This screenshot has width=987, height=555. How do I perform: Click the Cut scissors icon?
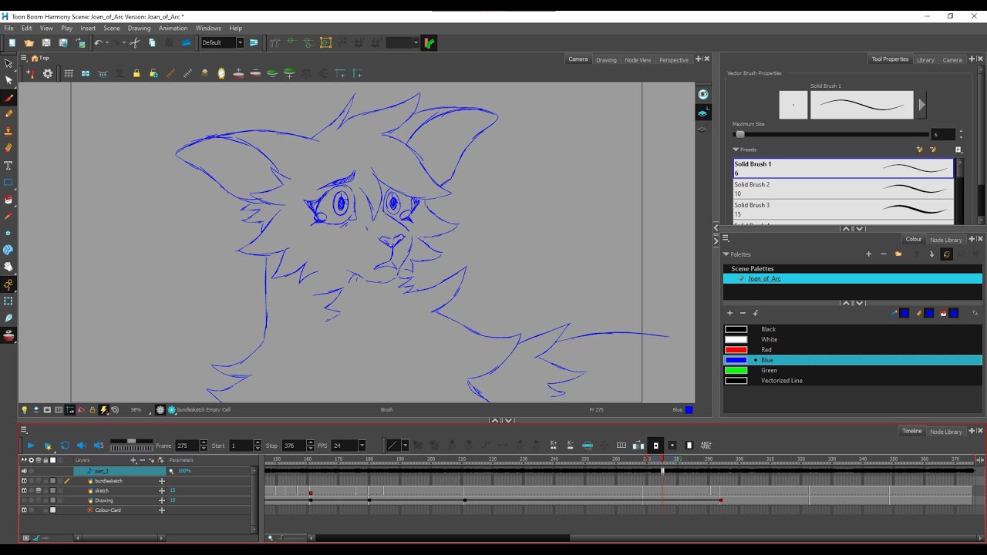coord(134,43)
